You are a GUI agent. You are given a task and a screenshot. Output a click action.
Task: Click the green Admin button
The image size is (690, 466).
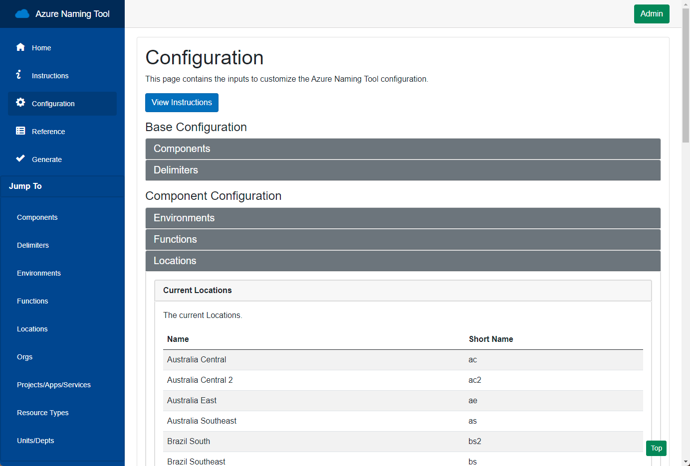pos(651,14)
